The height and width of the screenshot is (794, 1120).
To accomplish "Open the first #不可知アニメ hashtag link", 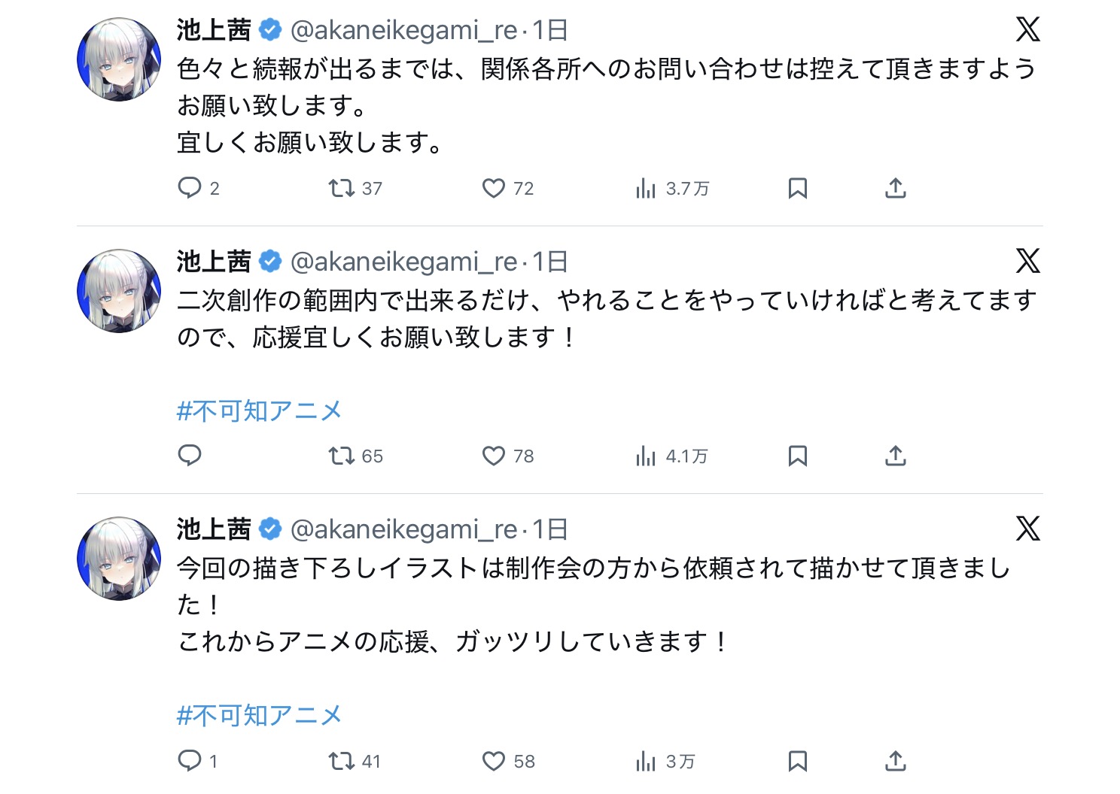I will tap(259, 411).
